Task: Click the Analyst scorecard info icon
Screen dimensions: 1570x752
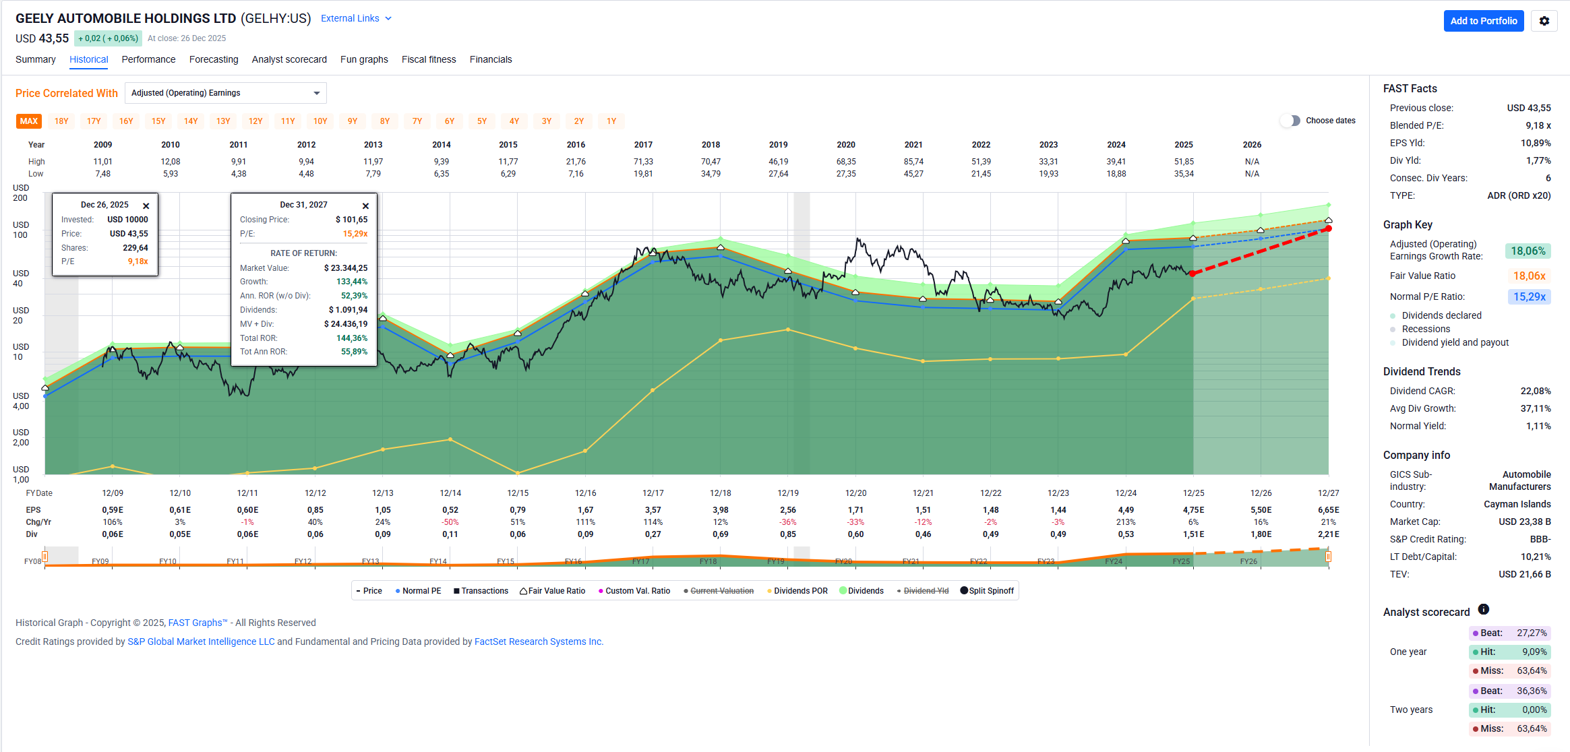Action: [x=1483, y=609]
